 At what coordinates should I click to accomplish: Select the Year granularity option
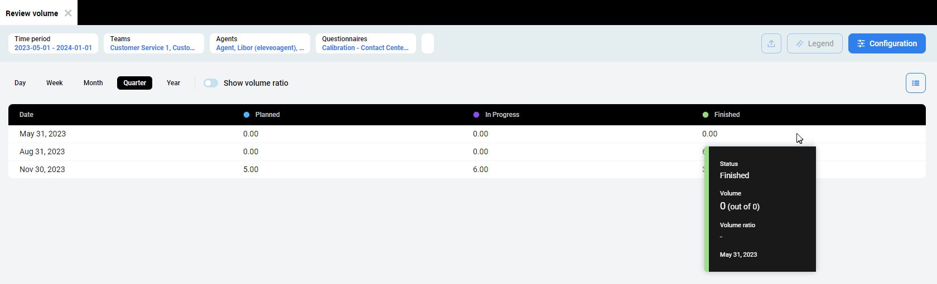point(173,83)
